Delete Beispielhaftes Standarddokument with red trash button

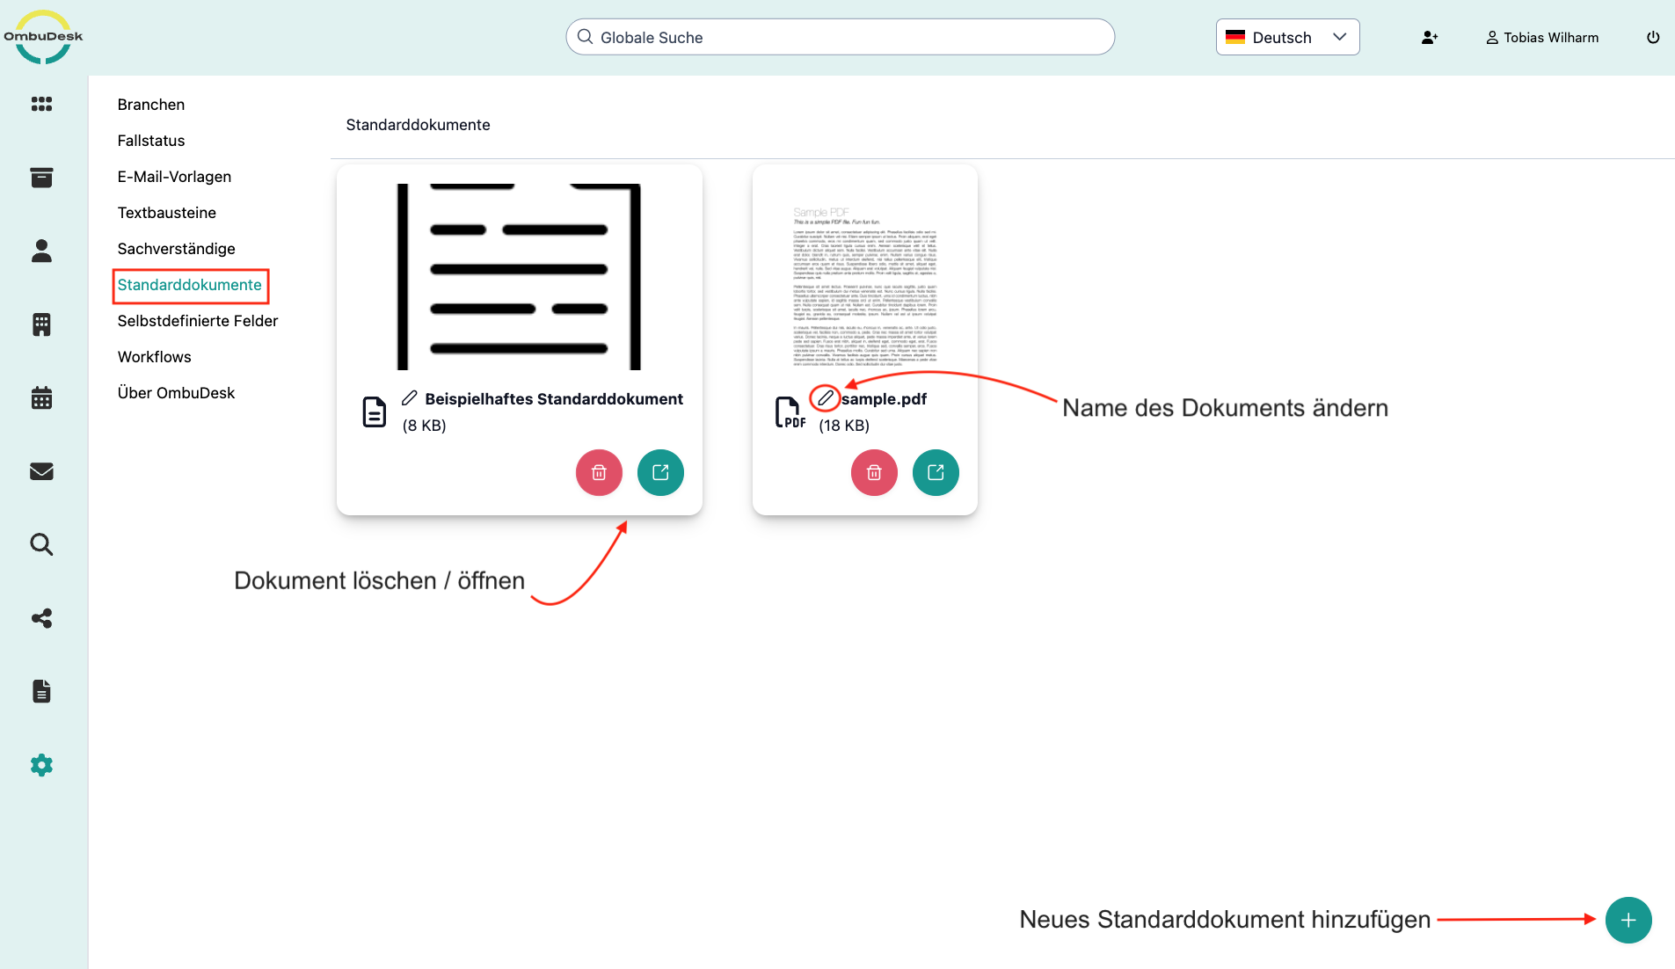click(599, 472)
